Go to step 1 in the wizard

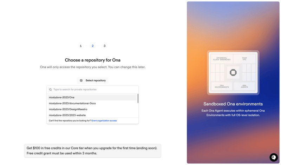tap(81, 46)
